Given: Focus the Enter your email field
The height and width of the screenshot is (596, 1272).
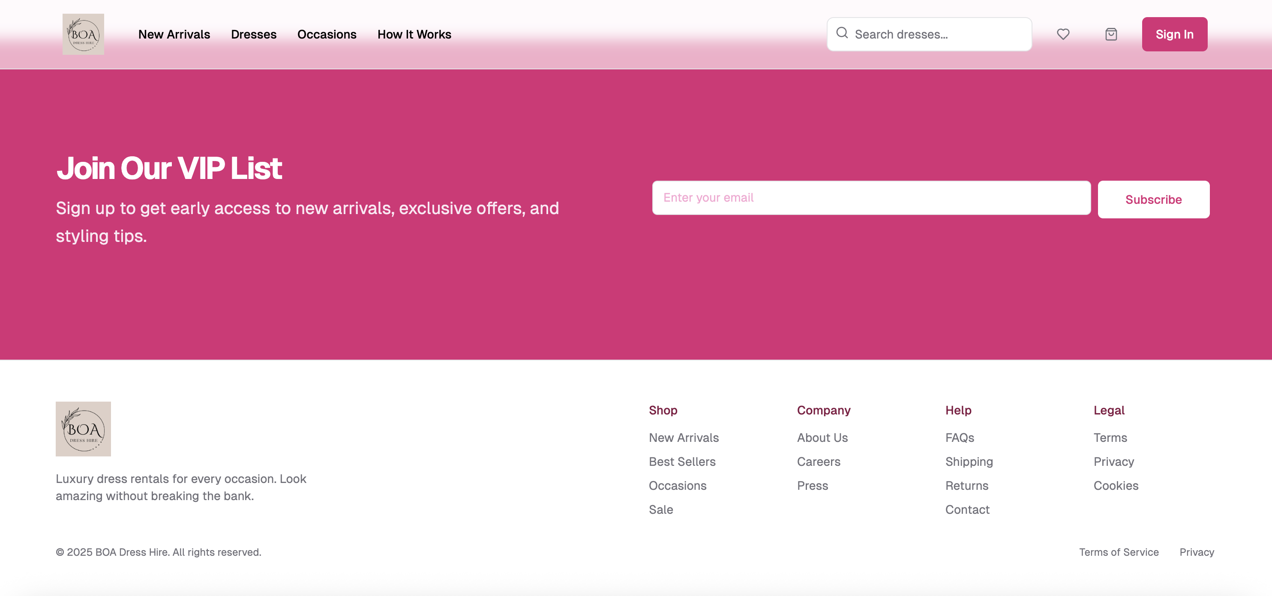Looking at the screenshot, I should (870, 198).
